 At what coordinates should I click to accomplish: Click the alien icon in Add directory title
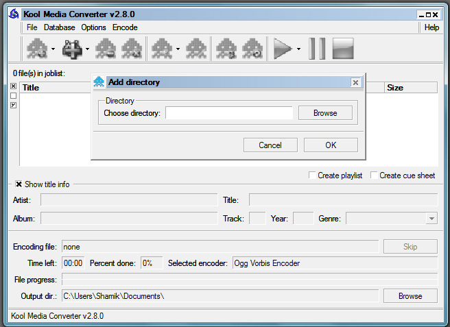pos(99,82)
